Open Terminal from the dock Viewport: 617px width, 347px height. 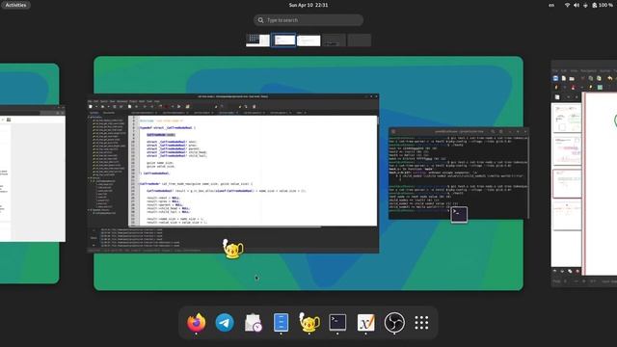pyautogui.click(x=337, y=323)
